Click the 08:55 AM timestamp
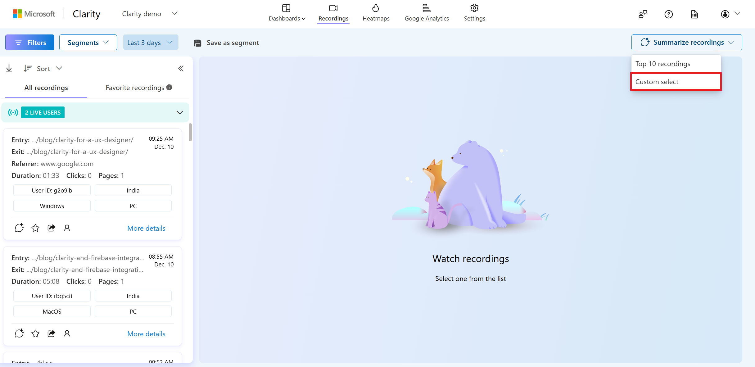This screenshot has width=755, height=367. 161,256
